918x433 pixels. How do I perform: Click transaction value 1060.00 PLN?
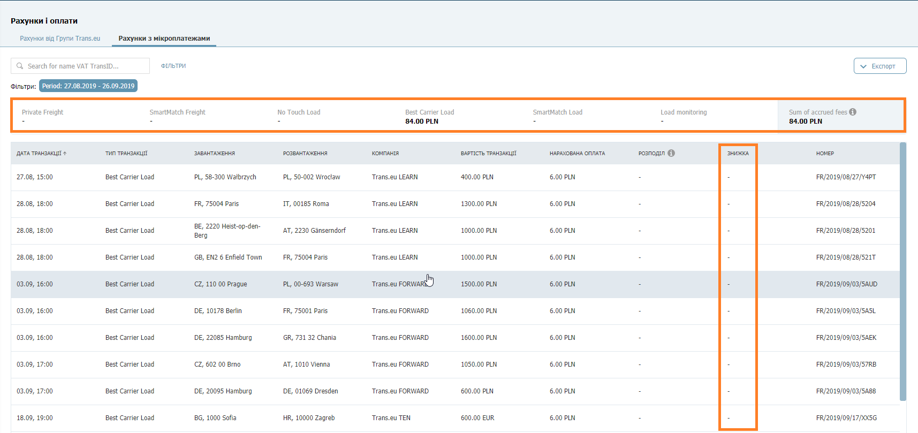point(479,311)
